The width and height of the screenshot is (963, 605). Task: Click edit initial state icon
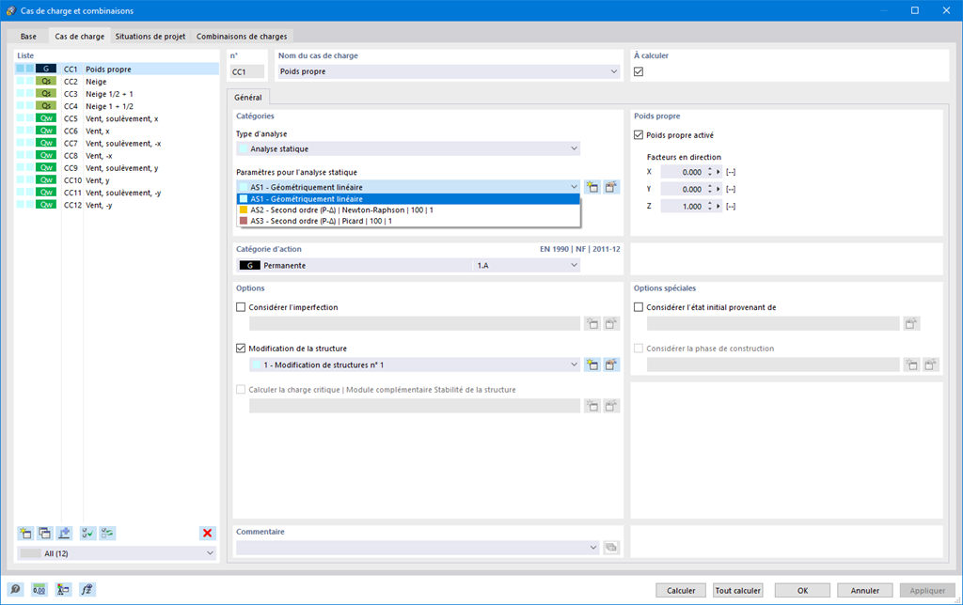[x=911, y=323]
